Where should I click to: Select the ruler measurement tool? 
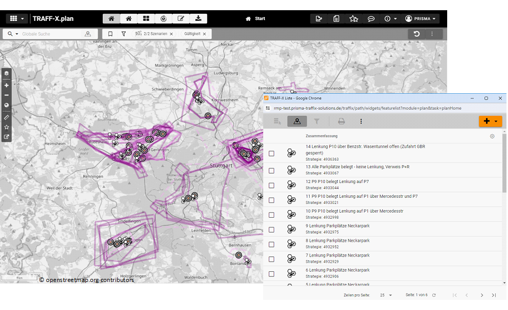(7, 117)
